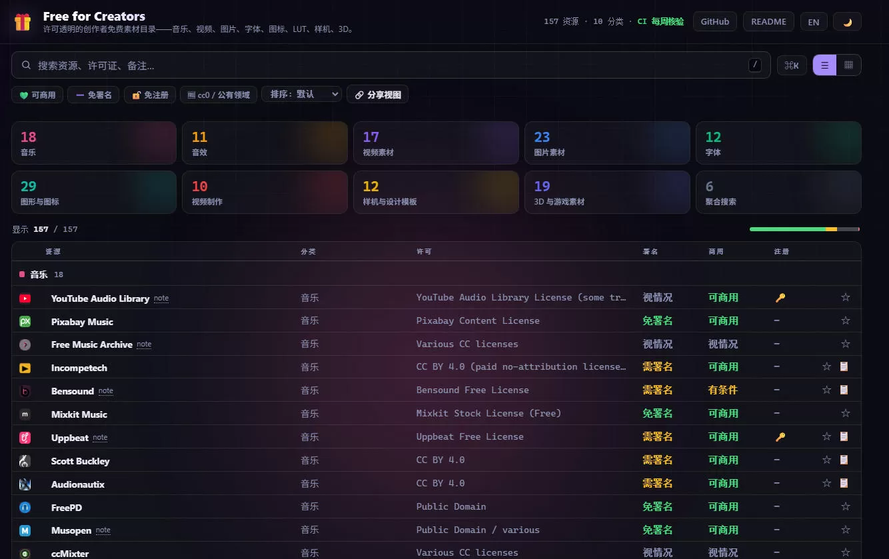The image size is (889, 559).
Task: Toggle the CC0 / 公有领域 filter chip
Action: (219, 95)
